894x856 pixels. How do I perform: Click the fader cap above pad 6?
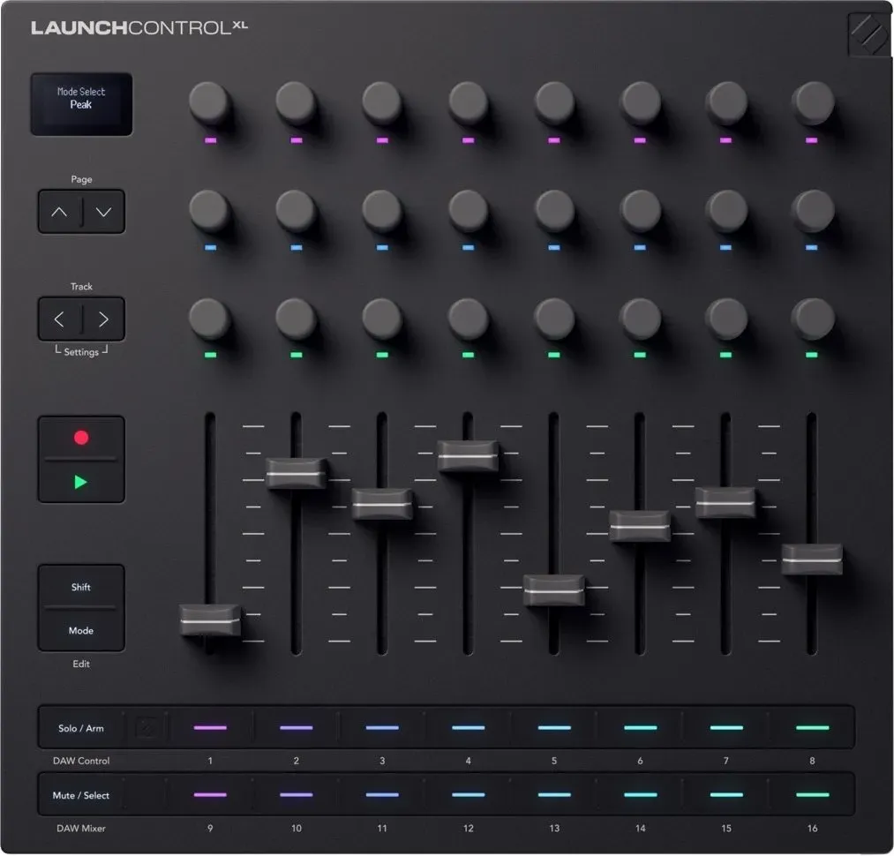coord(640,526)
